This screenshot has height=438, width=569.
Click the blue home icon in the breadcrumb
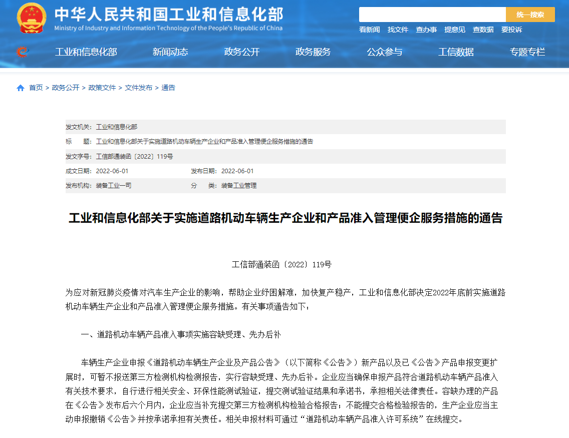21,88
